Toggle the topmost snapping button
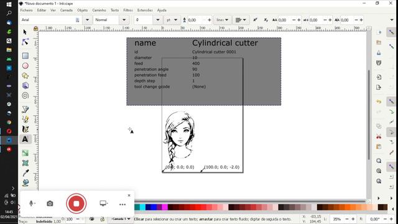The width and height of the screenshot is (398, 224). point(391,32)
